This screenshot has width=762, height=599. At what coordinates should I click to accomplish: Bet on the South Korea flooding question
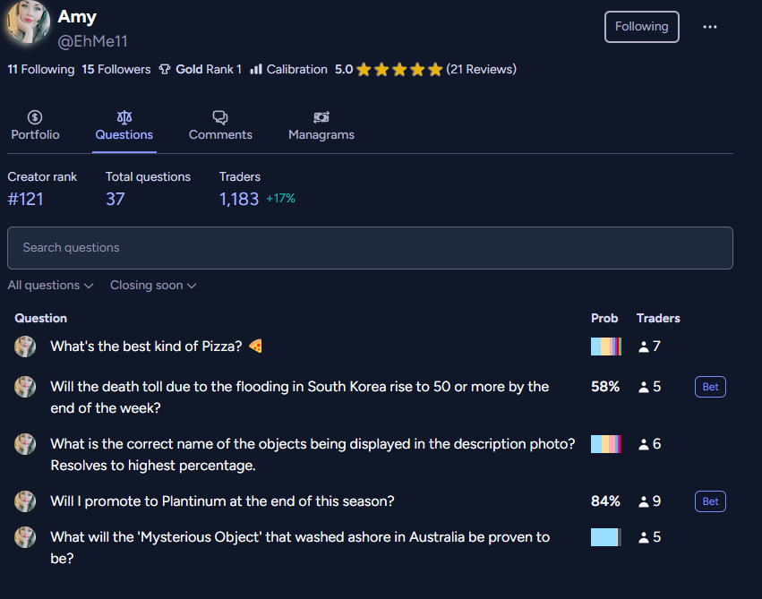pyautogui.click(x=710, y=387)
